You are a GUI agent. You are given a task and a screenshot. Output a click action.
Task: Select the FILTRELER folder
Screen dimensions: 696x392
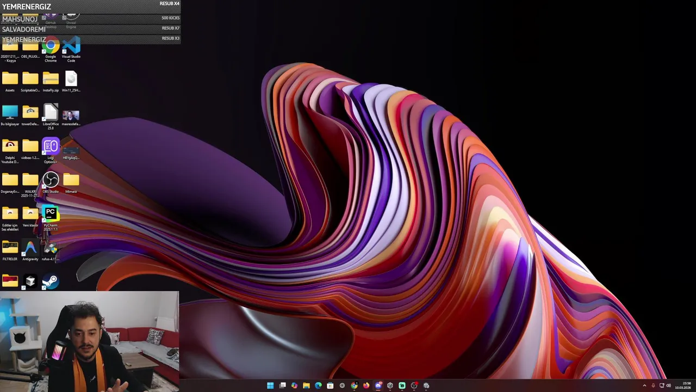tap(10, 250)
